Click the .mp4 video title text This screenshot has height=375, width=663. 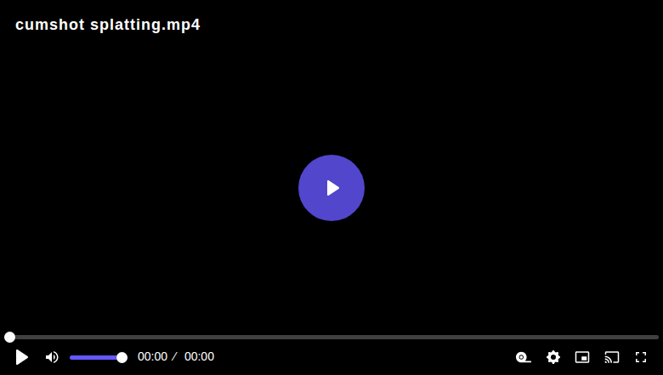pyautogui.click(x=108, y=25)
